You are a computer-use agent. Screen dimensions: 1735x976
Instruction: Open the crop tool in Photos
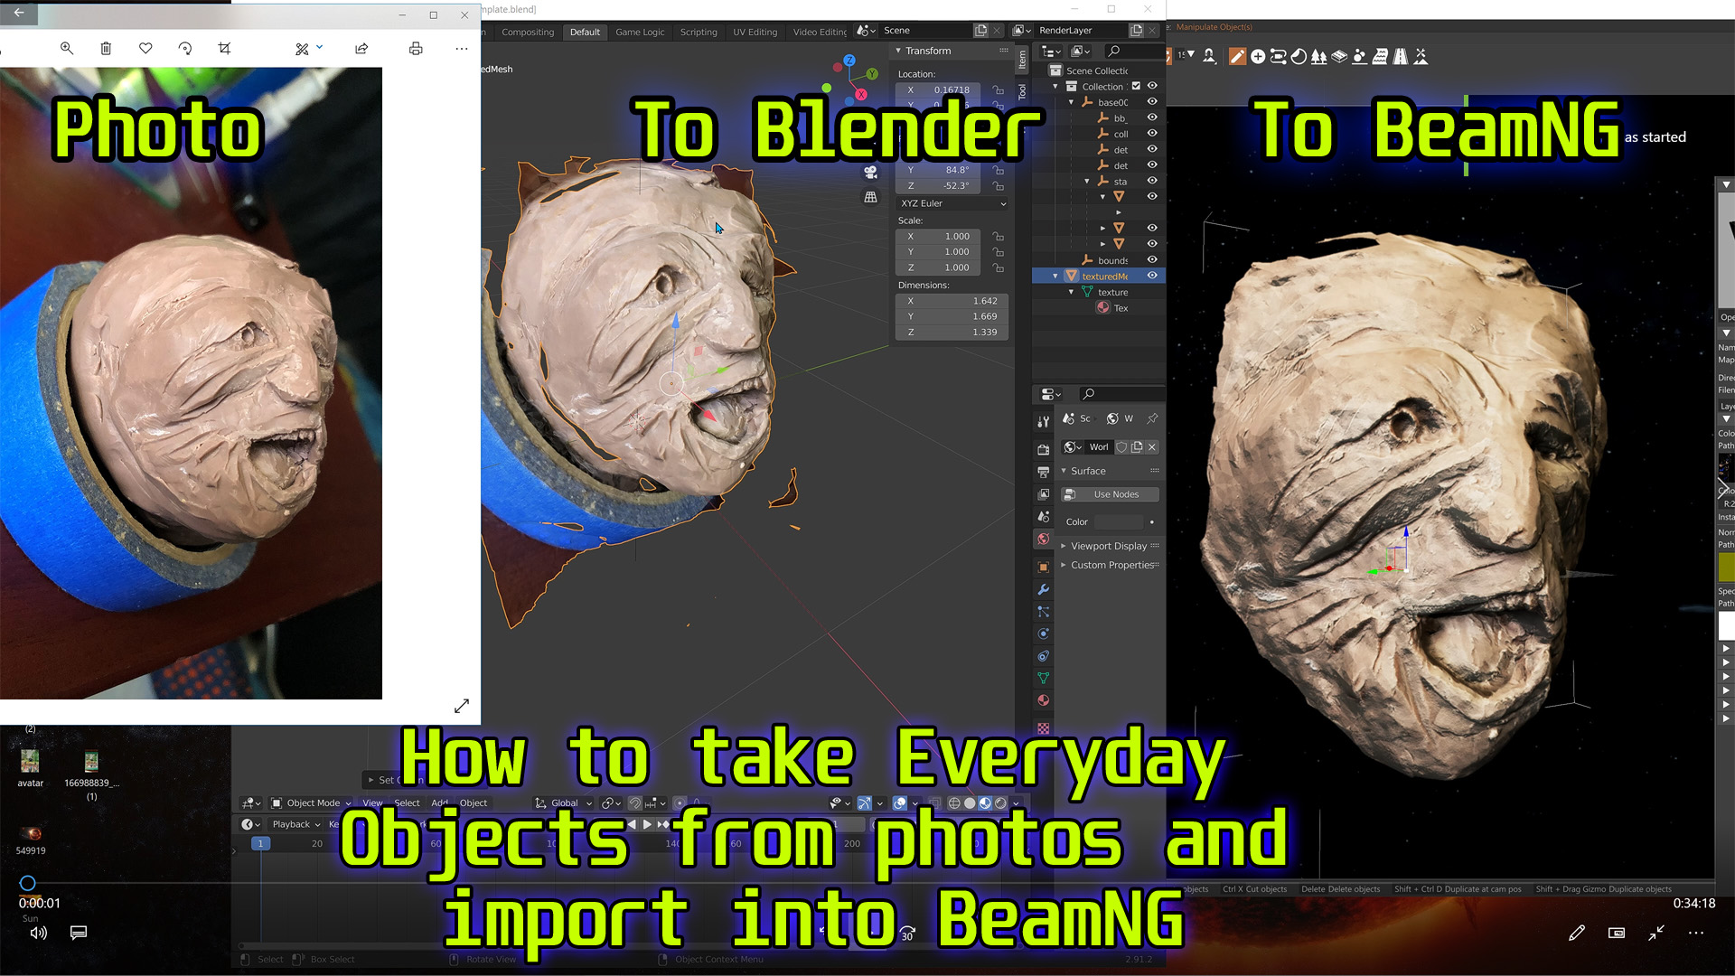point(225,48)
